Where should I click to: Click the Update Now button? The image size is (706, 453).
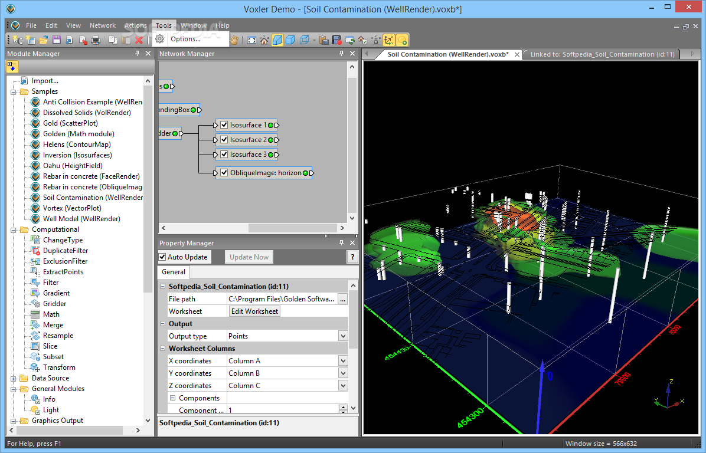[x=249, y=257]
